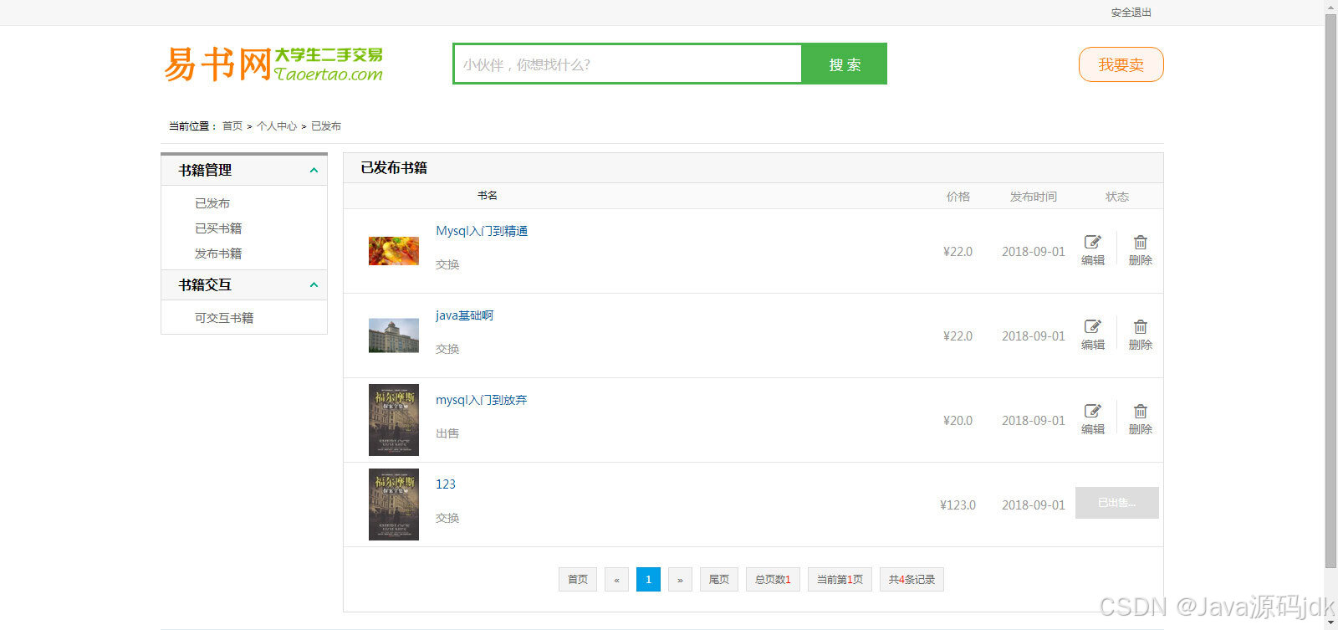The height and width of the screenshot is (630, 1338).
Task: Focus the search input field
Action: [627, 64]
